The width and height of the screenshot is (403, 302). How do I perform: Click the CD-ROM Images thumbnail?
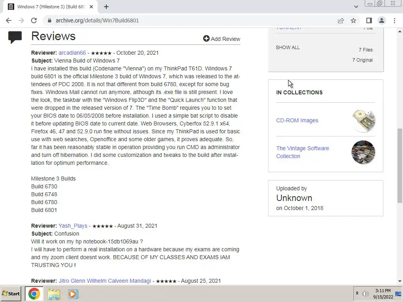[363, 121]
